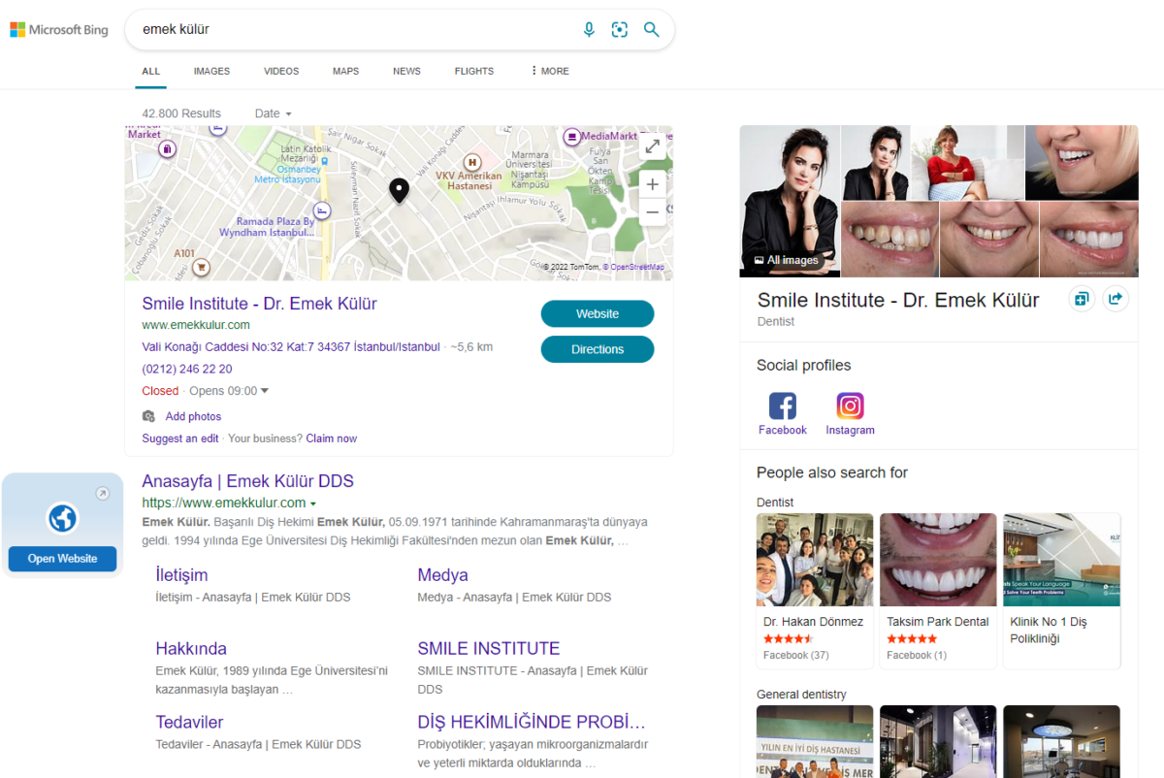Click the www.emekkulur.com listing URL

coord(196,325)
